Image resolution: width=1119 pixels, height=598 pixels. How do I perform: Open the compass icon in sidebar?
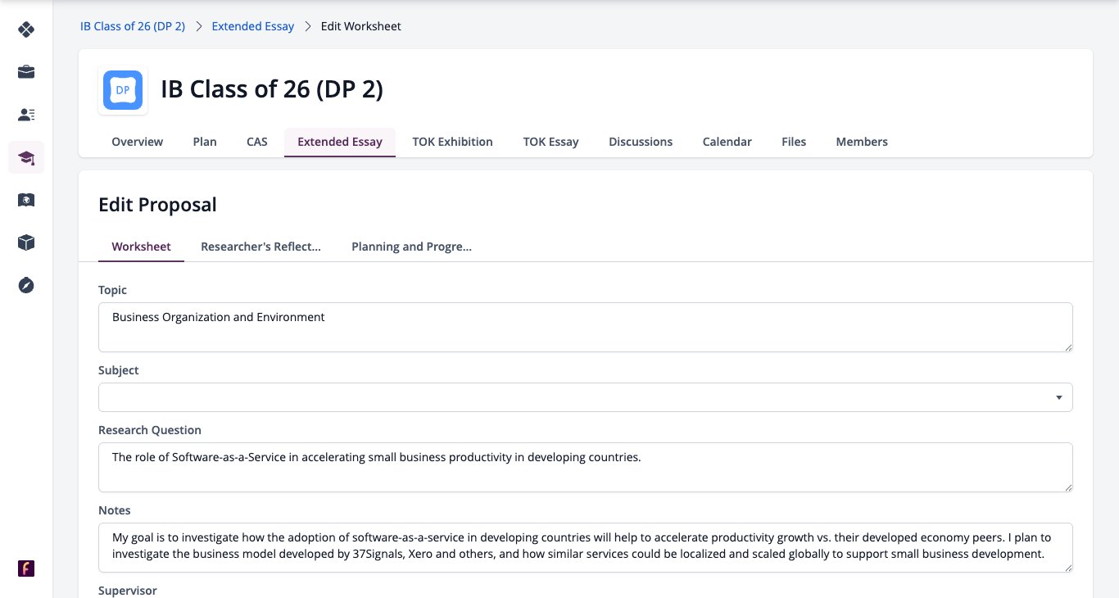(26, 285)
